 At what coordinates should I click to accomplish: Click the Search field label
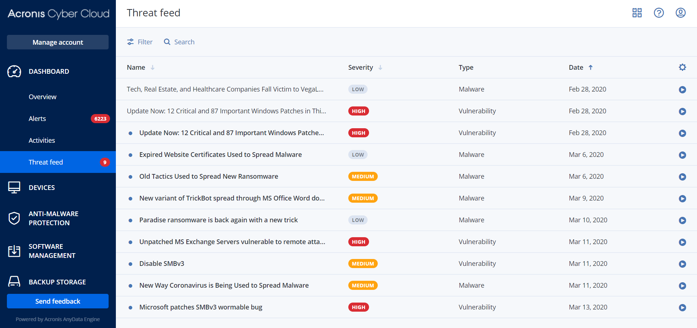pyautogui.click(x=184, y=42)
